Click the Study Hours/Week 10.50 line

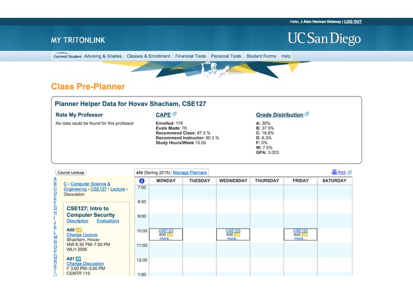181,143
